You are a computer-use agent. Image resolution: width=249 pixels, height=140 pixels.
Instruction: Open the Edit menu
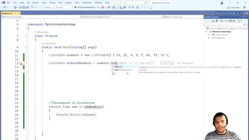click(15, 3)
